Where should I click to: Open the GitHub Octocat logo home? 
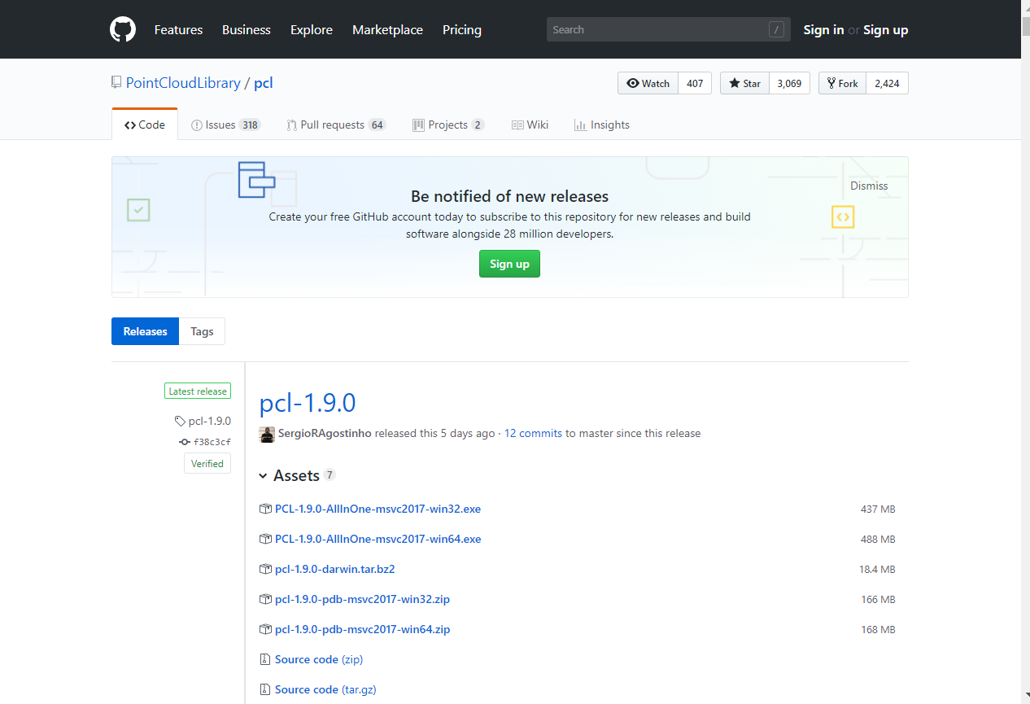123,29
